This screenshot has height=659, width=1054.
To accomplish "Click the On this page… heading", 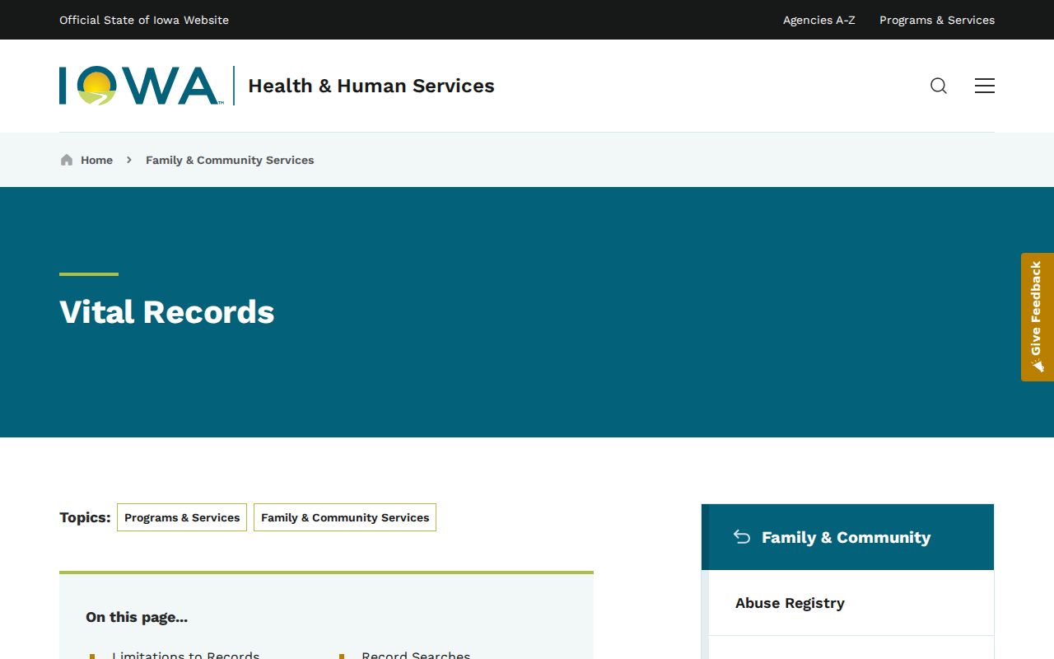I will (x=137, y=617).
